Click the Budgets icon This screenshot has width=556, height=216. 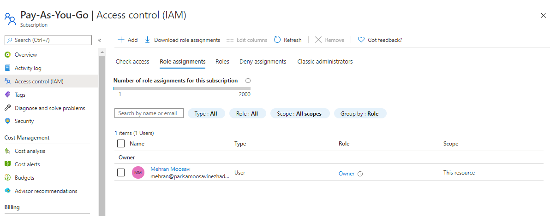[x=7, y=178]
